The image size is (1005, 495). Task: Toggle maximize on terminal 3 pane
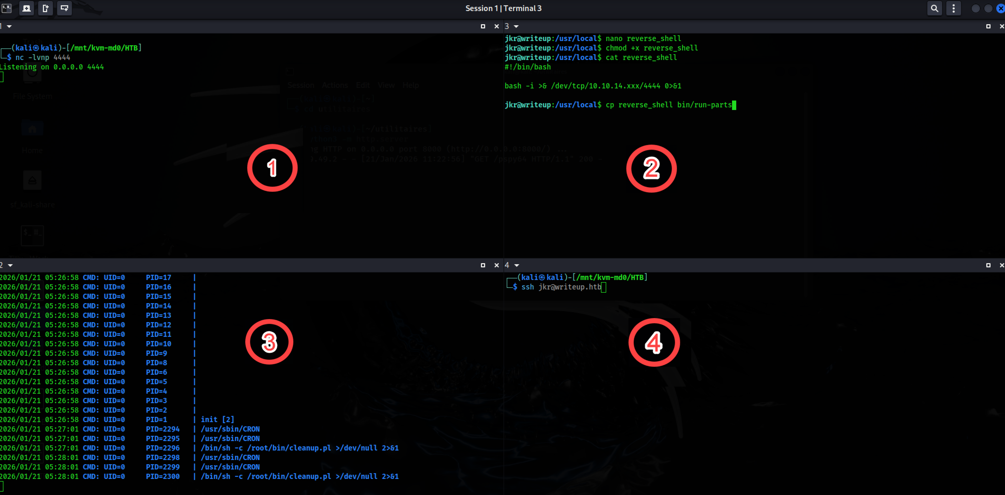[988, 26]
